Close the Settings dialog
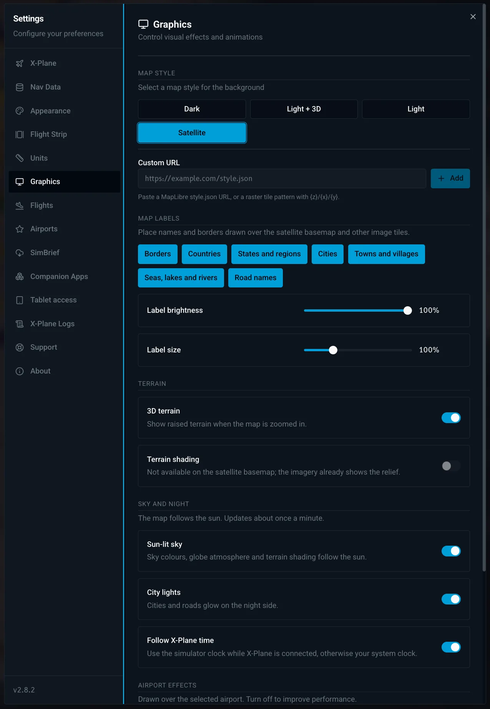This screenshot has width=490, height=709. (473, 17)
